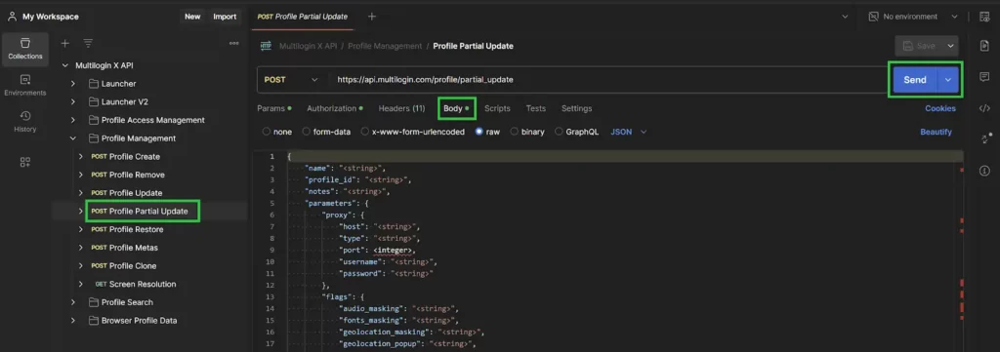The image size is (1000, 352).
Task: Switch to the Settings tab
Action: click(x=576, y=108)
